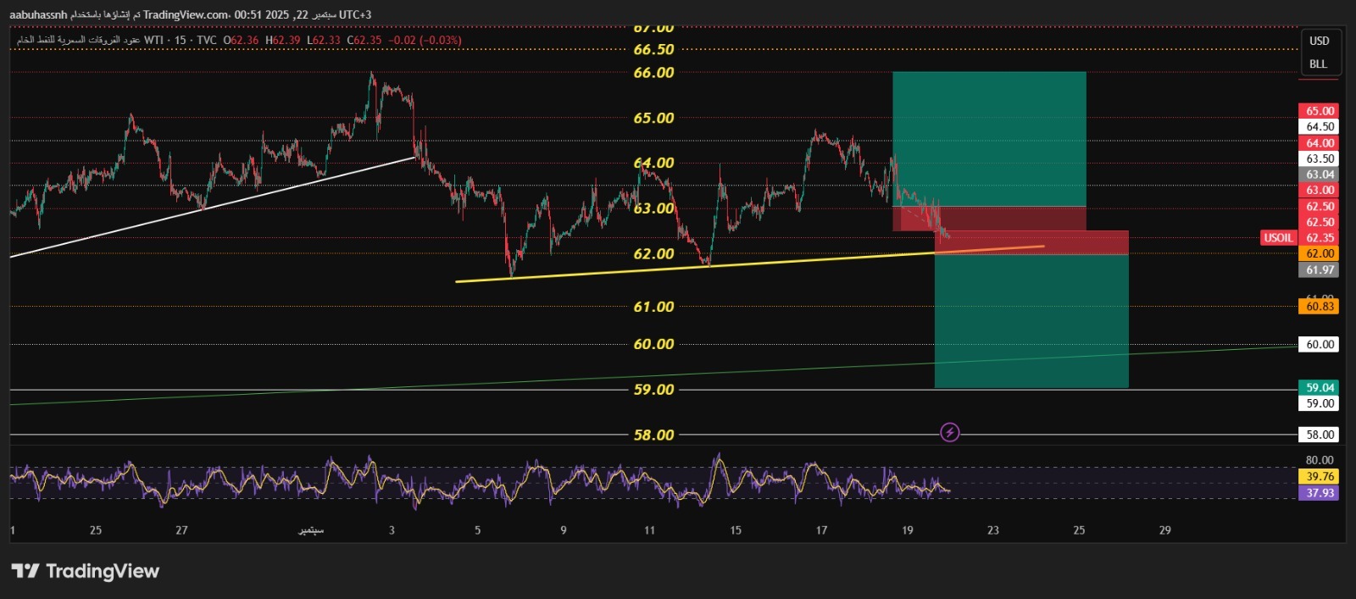The height and width of the screenshot is (599, 1356).
Task: Click the red USOIL symbol label
Action: [1278, 238]
